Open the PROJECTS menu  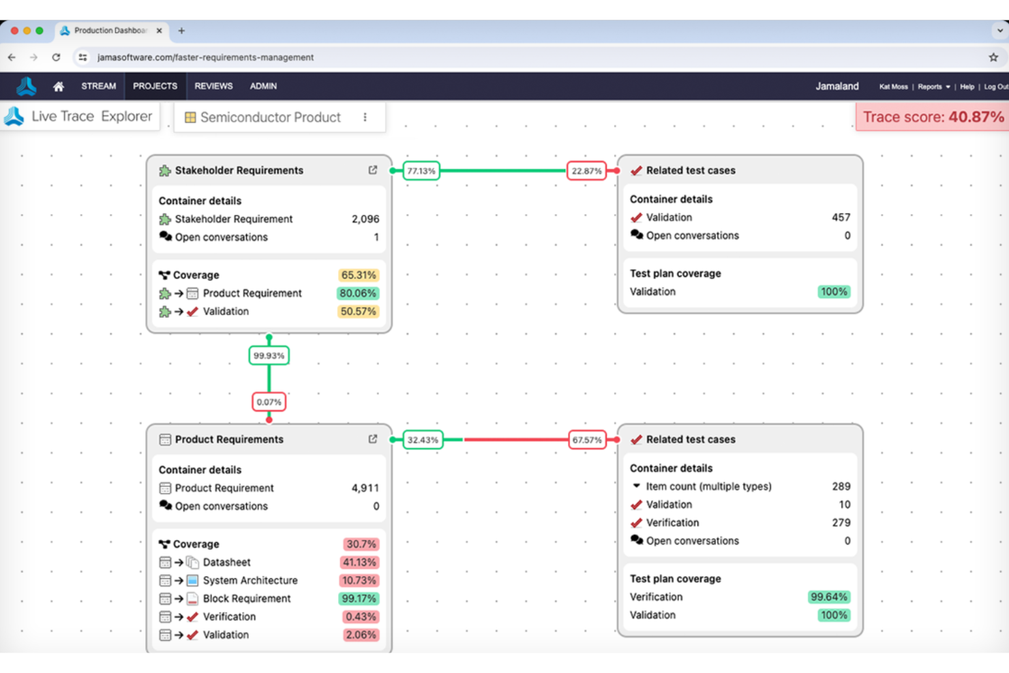click(155, 87)
